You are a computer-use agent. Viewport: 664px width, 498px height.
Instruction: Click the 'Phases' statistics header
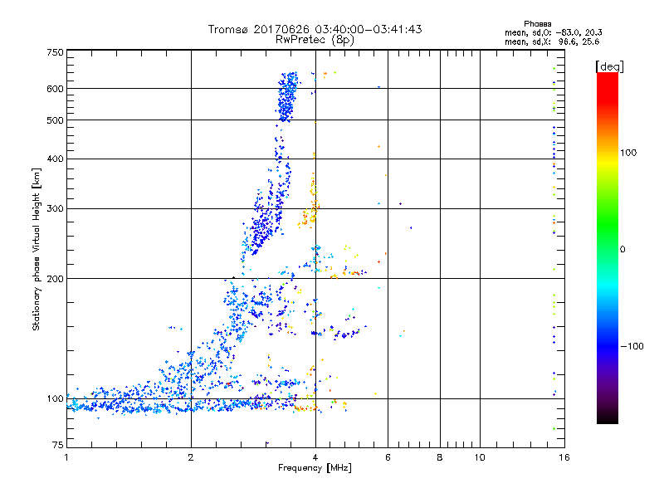pos(537,24)
